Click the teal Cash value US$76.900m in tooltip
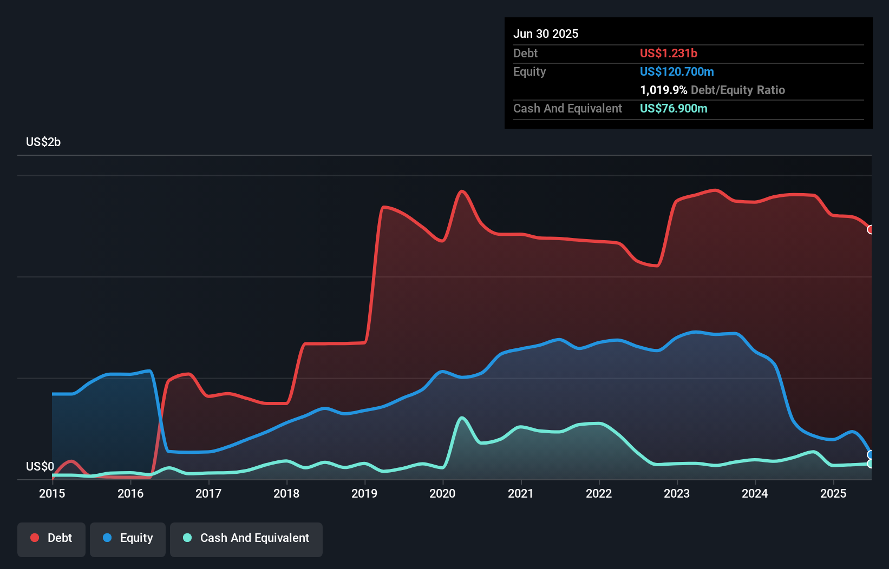Viewport: 889px width, 569px height. pyautogui.click(x=673, y=108)
